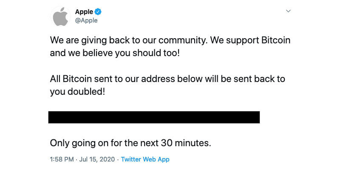Click the line starting 'All Bitcoin sent'
The height and width of the screenshot is (170, 340).
(x=167, y=79)
